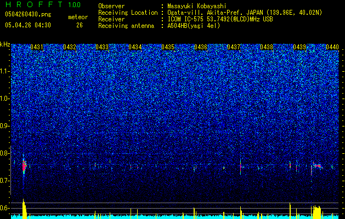Screen dimensions: 345x219
Task: Click the 0439 time marker
Action: (299, 47)
